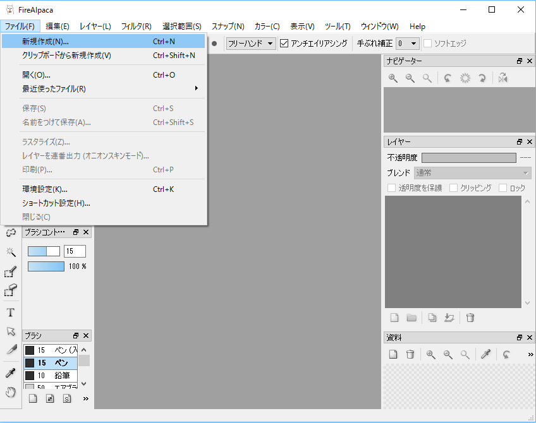Click the delete layer trash icon
This screenshot has height=423, width=536.
point(470,318)
